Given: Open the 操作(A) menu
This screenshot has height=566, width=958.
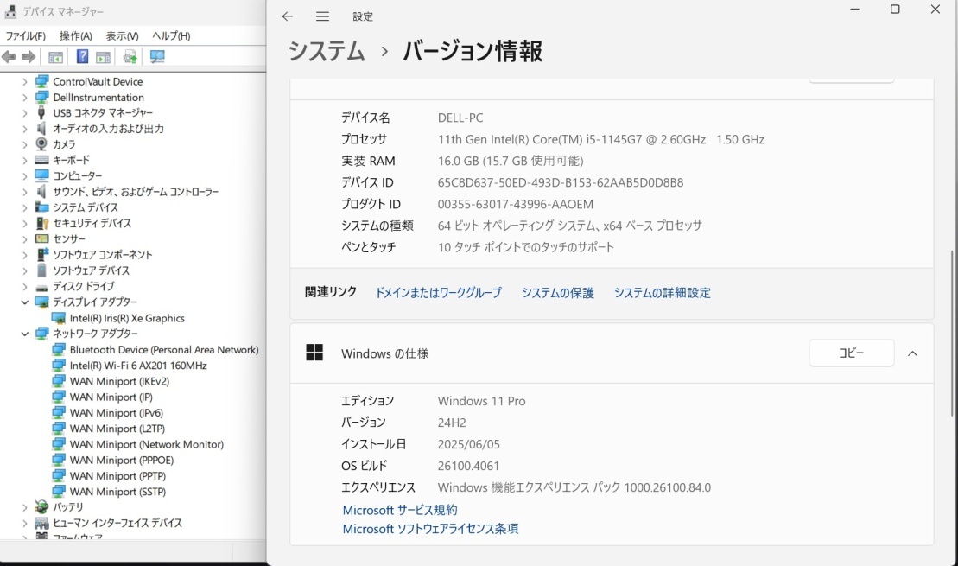Looking at the screenshot, I should point(75,36).
